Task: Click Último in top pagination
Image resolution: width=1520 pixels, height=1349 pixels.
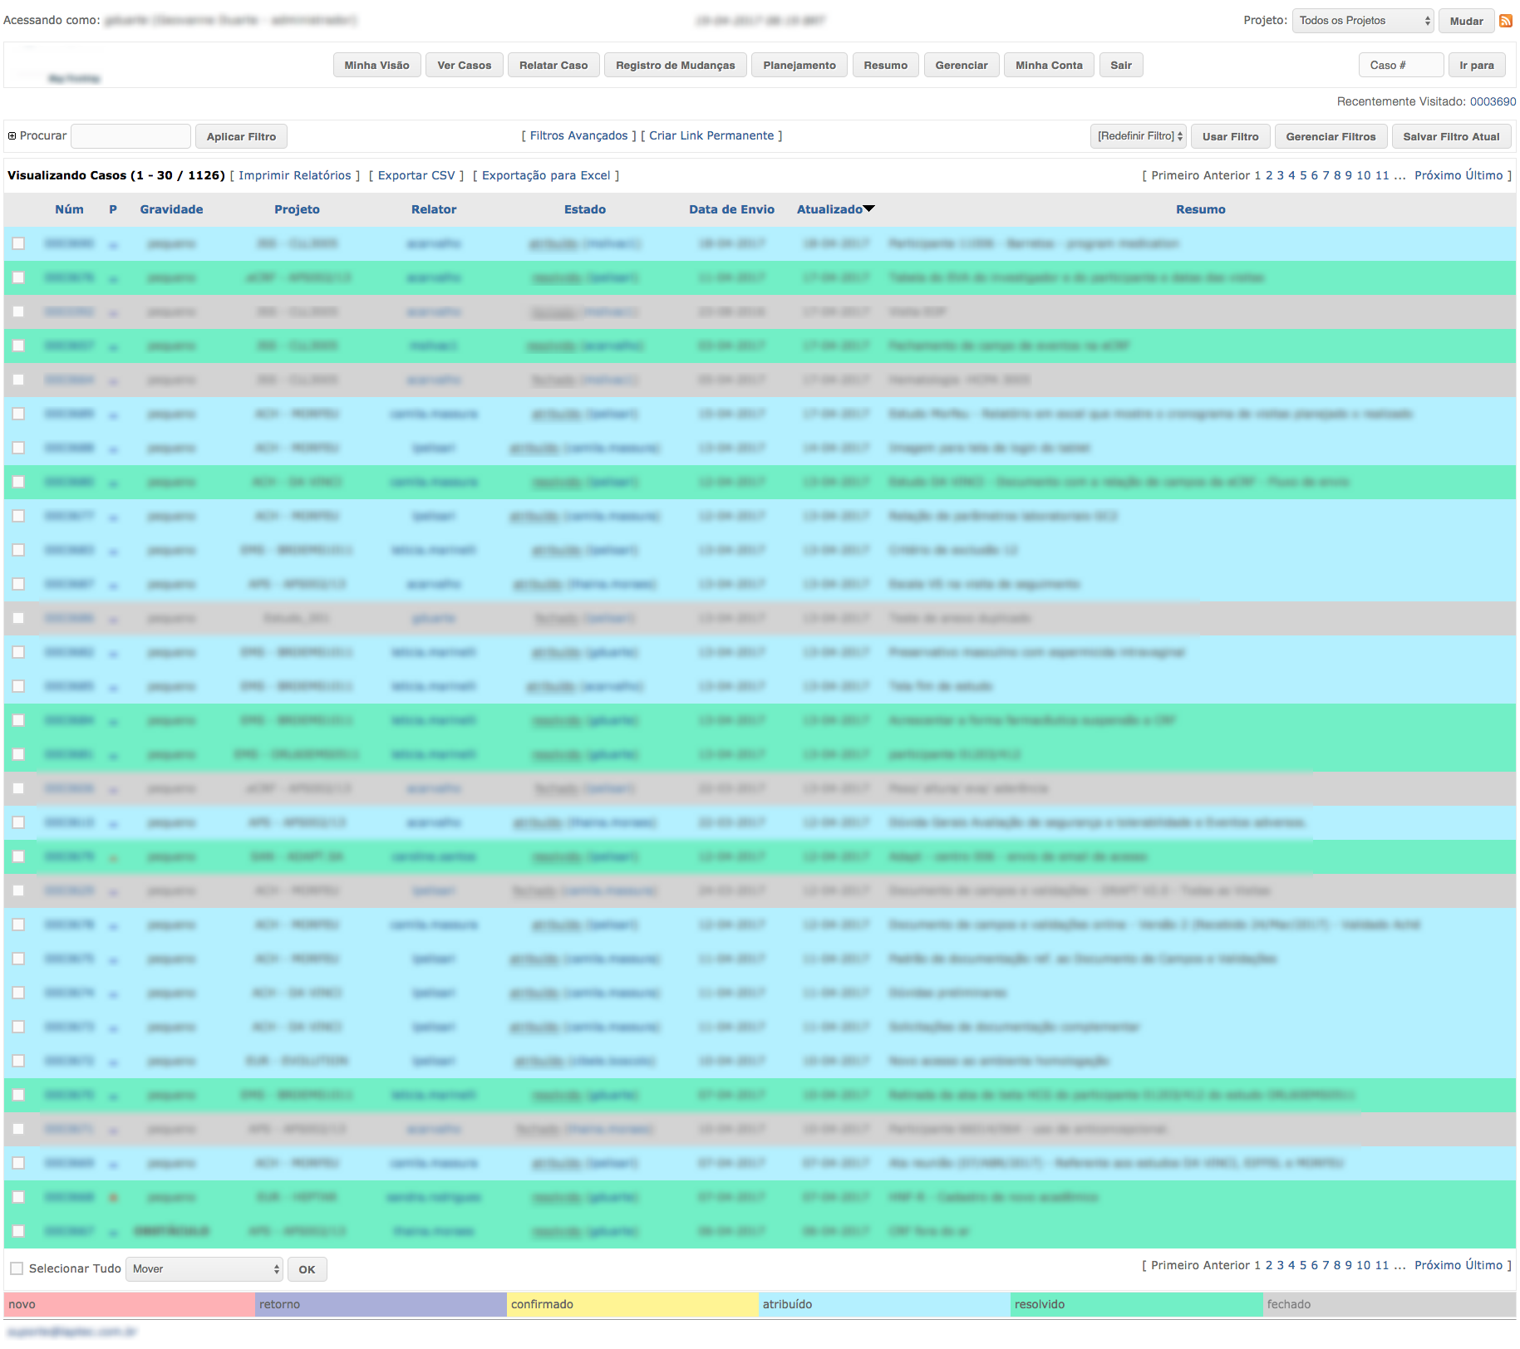Action: click(x=1484, y=175)
